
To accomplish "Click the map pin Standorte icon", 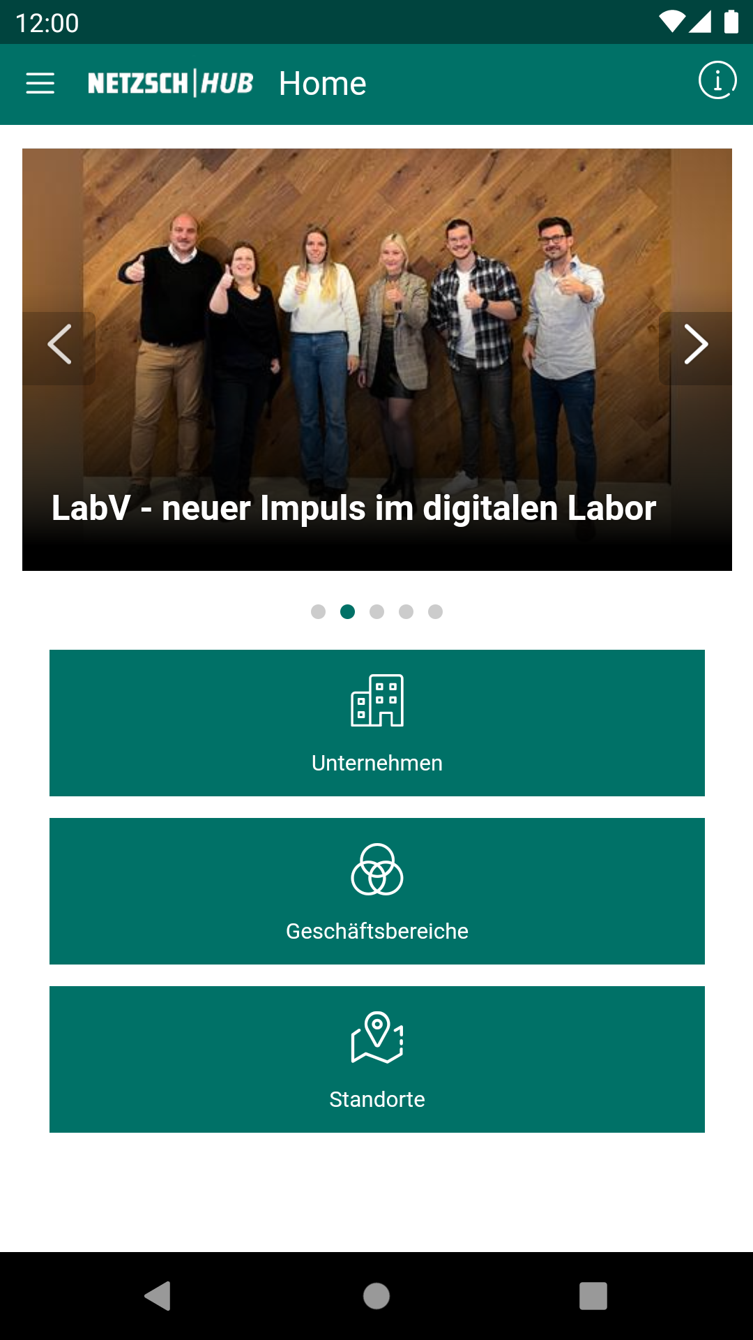I will coord(377,1037).
